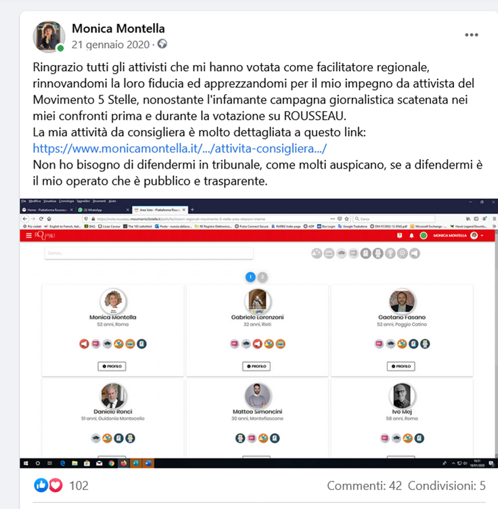Select page 1 pagination circle

click(x=250, y=277)
